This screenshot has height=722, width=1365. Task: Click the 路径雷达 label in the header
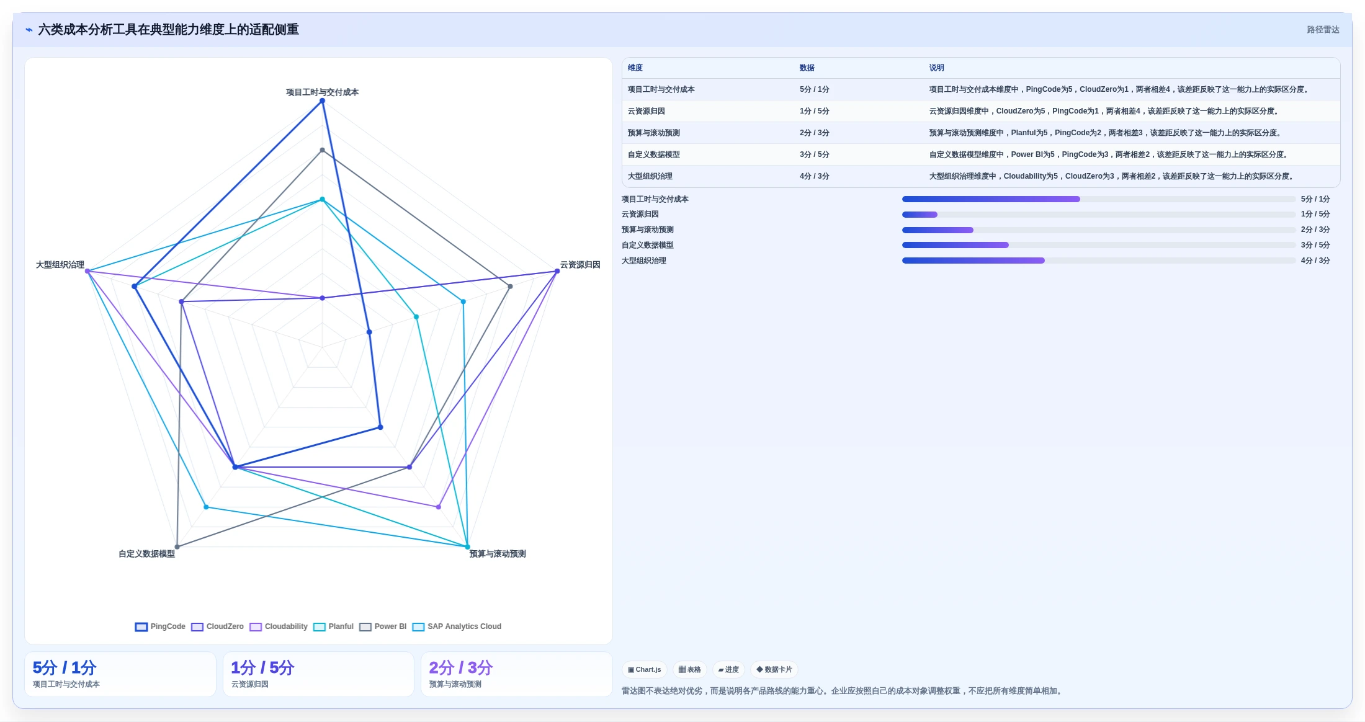(x=1323, y=30)
